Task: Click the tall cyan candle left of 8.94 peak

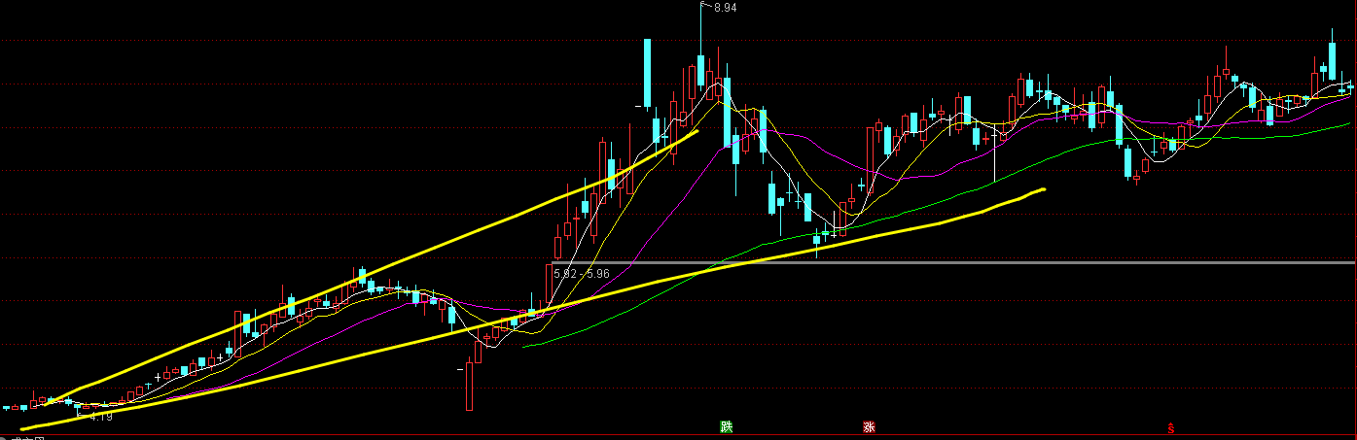Action: [646, 74]
